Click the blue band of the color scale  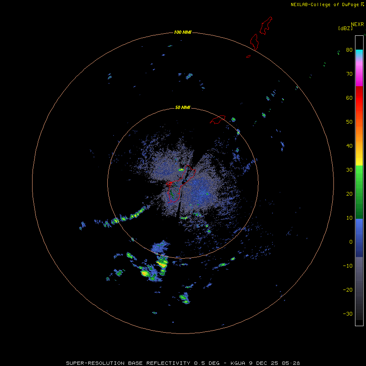coord(359,238)
